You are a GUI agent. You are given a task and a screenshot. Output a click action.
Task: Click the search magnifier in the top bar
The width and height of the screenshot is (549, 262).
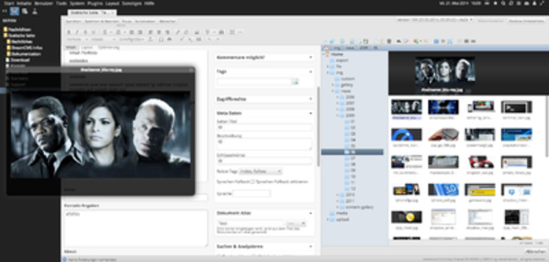tap(503, 3)
